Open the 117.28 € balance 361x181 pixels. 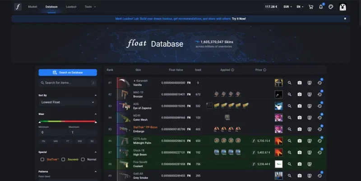(271, 7)
